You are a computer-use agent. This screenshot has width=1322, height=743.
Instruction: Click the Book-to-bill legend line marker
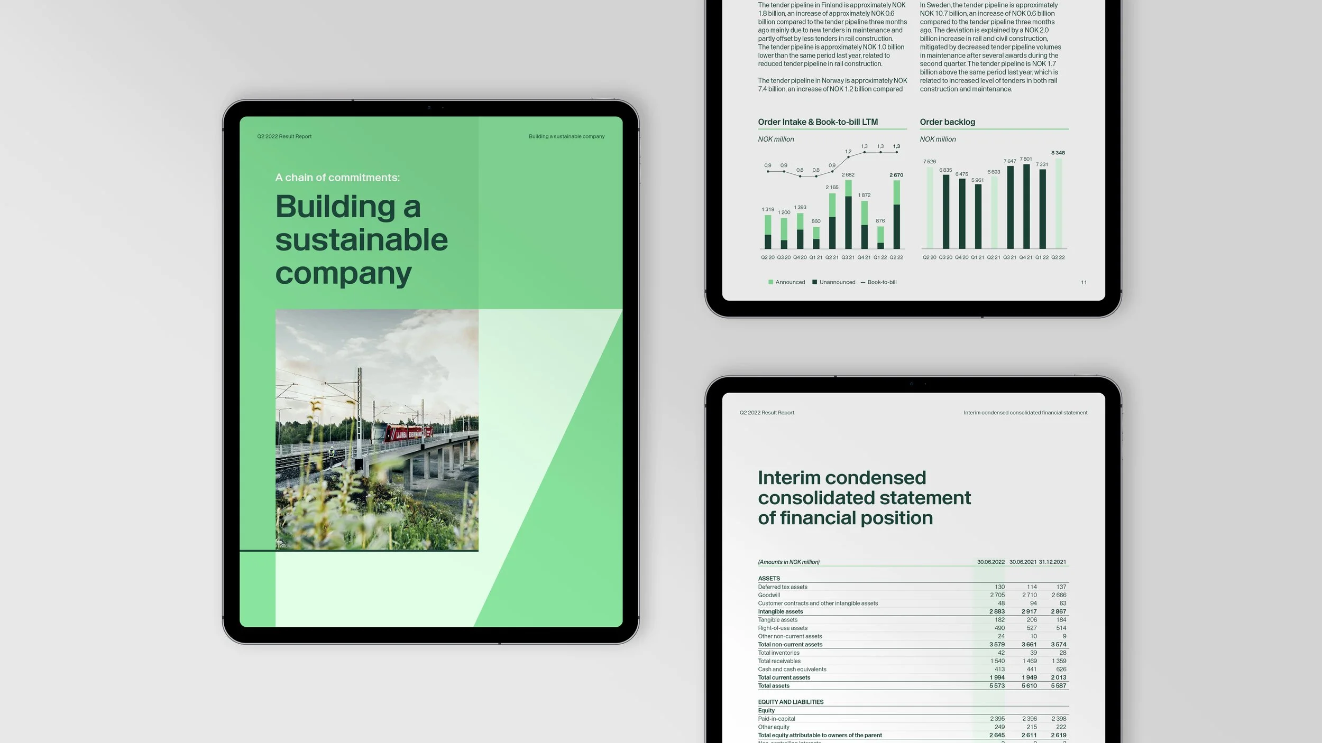[x=862, y=282]
